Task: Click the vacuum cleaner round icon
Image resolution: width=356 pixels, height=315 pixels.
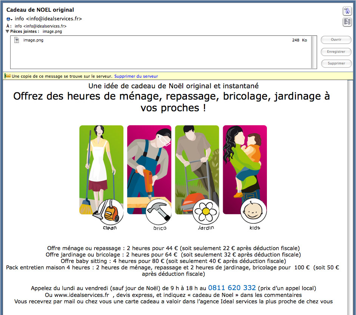Action: click(110, 212)
